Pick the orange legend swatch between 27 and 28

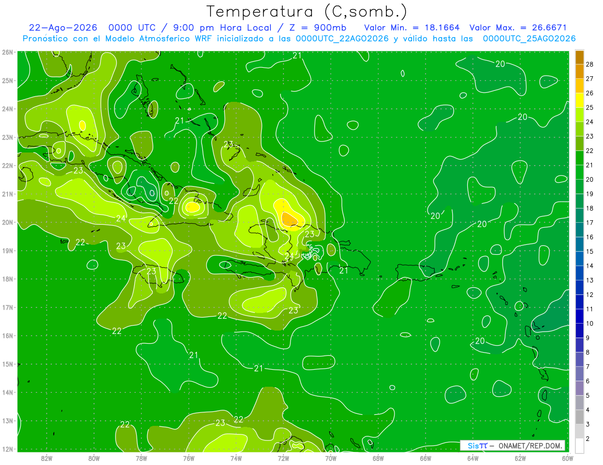[579, 71]
